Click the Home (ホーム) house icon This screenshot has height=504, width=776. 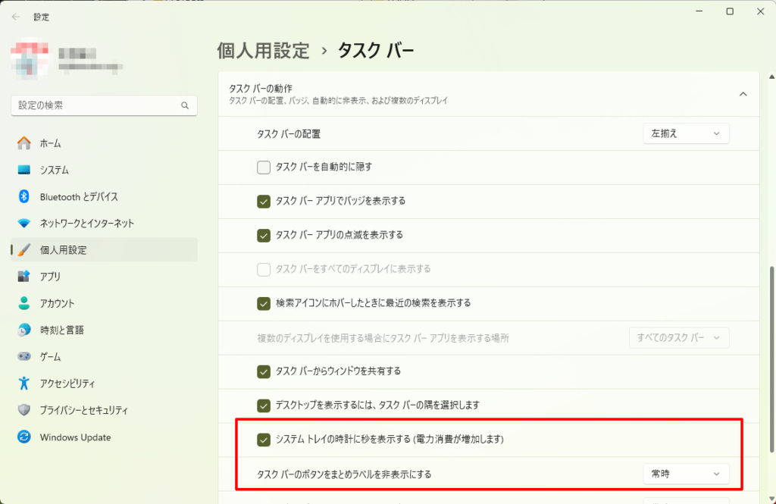[x=24, y=143]
